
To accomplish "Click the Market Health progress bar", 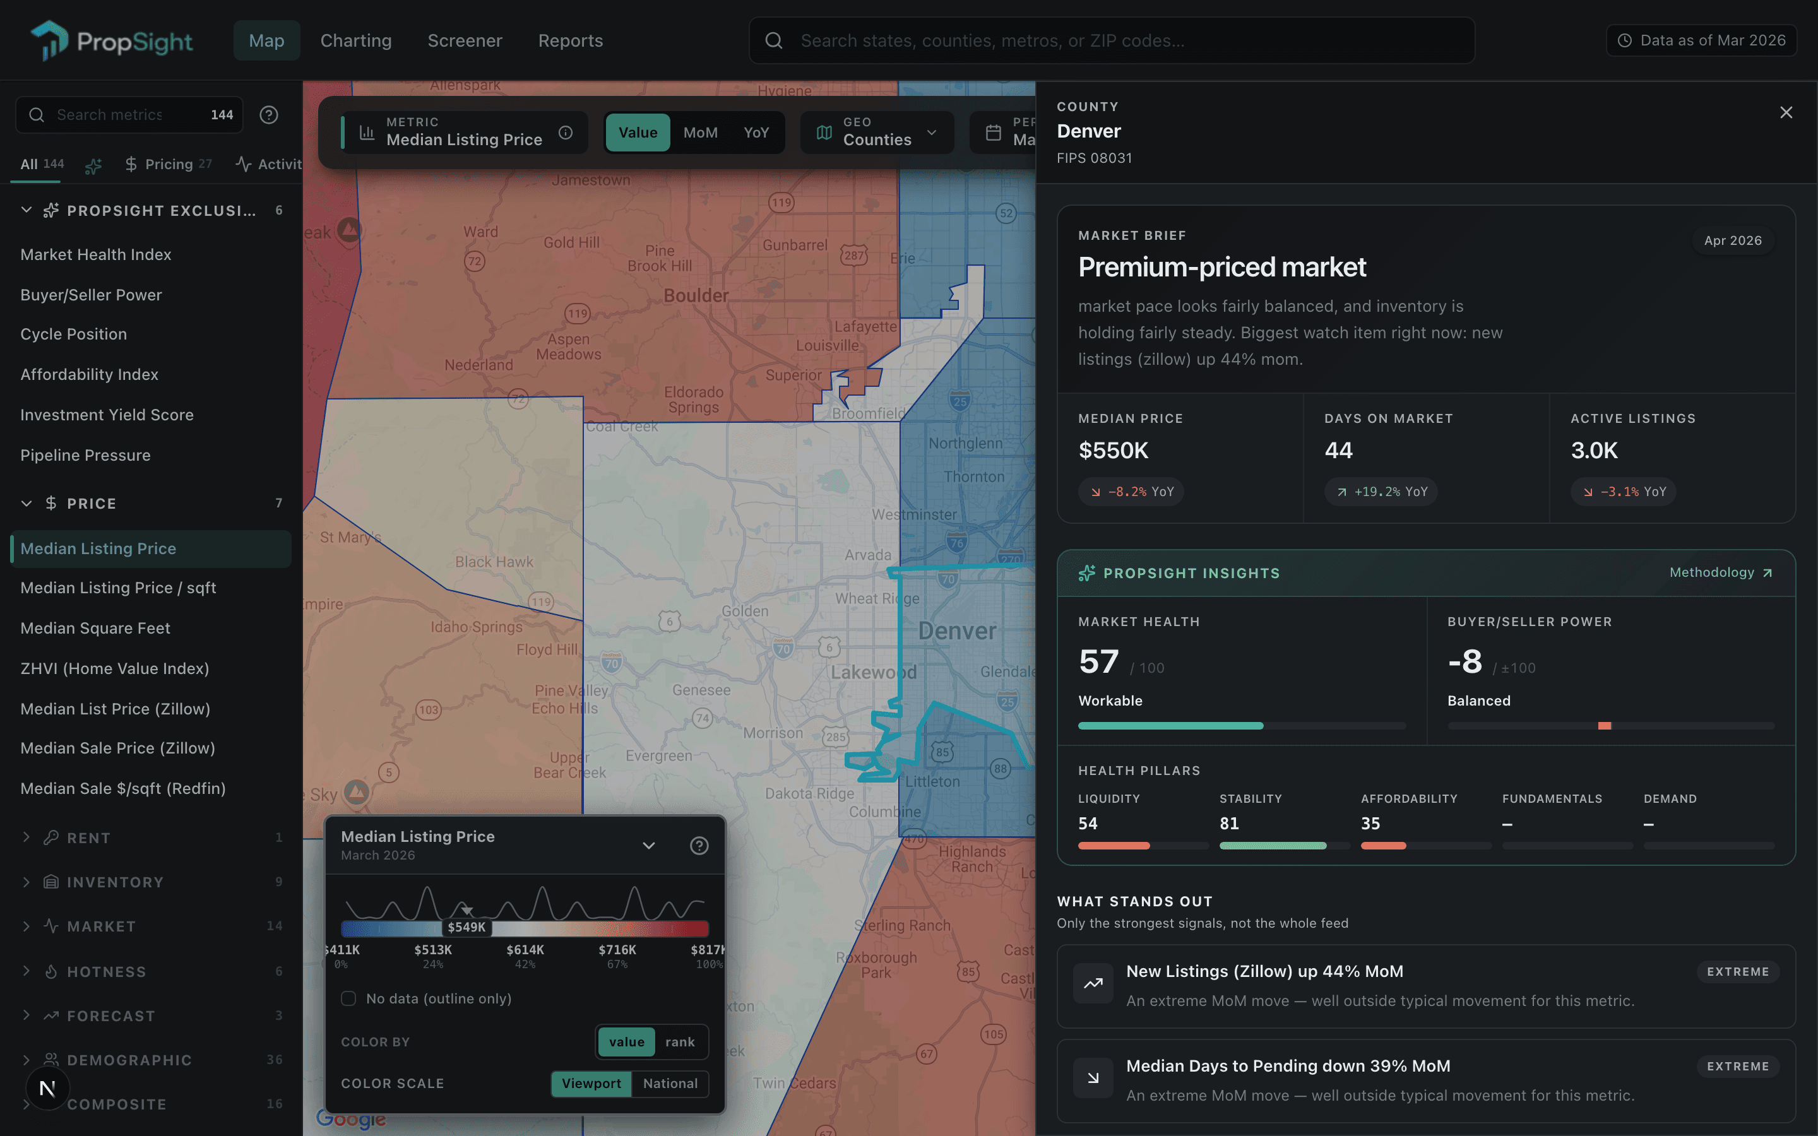I will (1242, 726).
